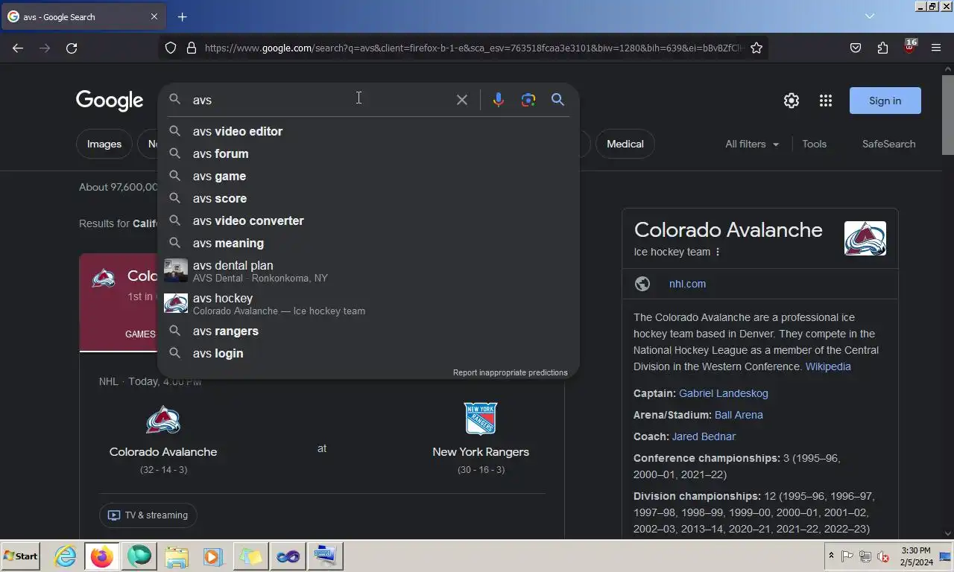954x572 pixels.
Task: Select suggestion avs rangers
Action: point(368,331)
